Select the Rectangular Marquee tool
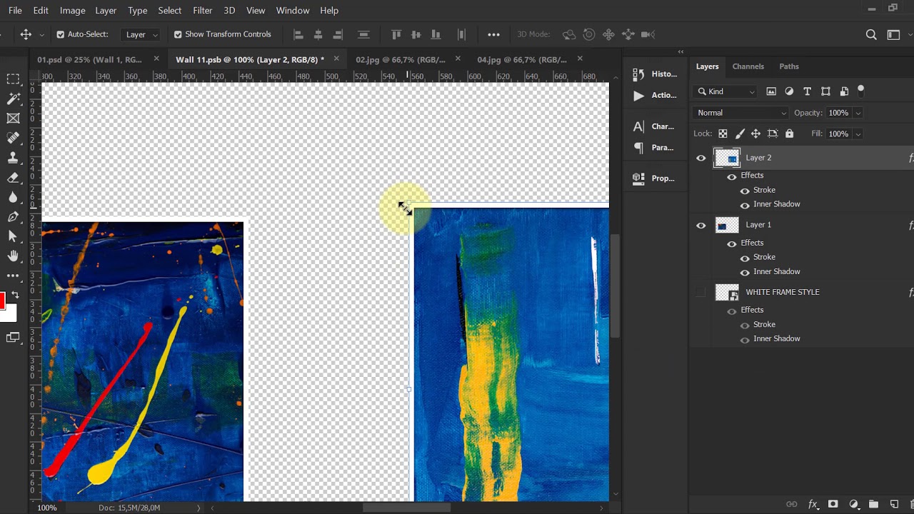914x514 pixels. (13, 79)
